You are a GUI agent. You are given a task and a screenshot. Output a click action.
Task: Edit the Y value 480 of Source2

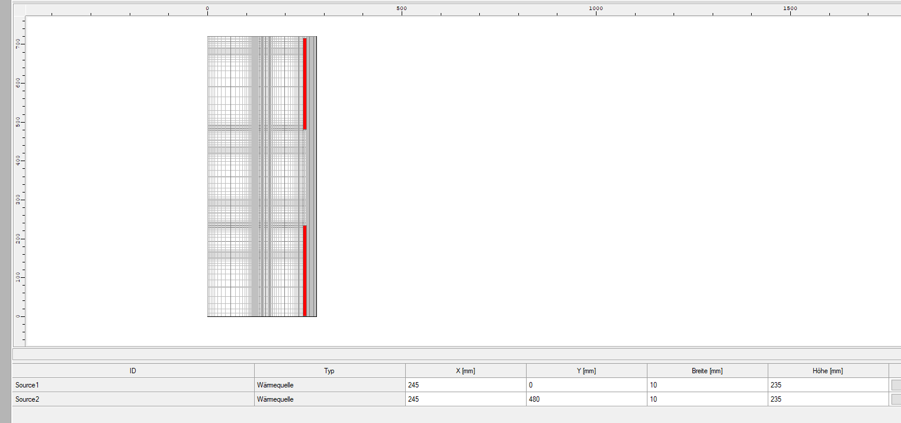click(x=586, y=399)
